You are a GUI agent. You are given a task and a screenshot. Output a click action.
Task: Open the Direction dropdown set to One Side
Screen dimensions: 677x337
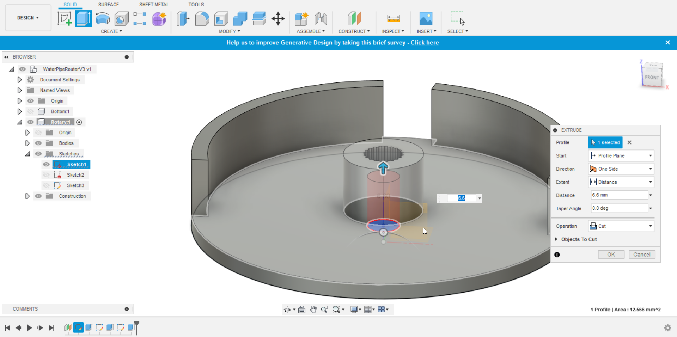coord(621,169)
